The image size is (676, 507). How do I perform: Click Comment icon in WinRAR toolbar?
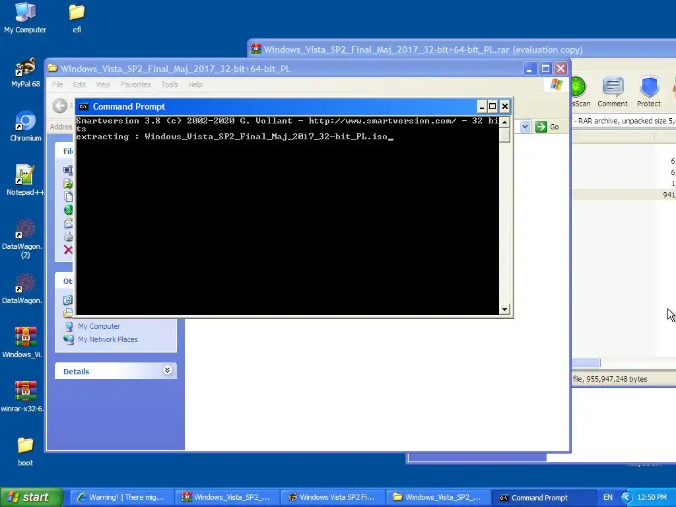tap(612, 91)
